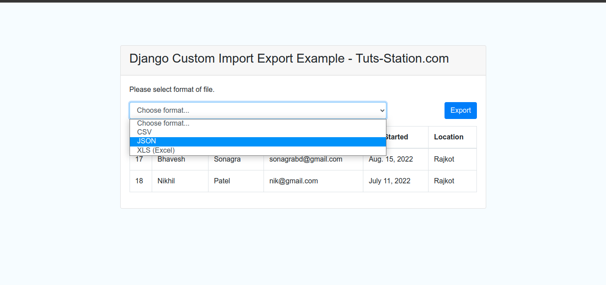Click the first name Bhavesh cell
The height and width of the screenshot is (285, 606).
coord(180,159)
